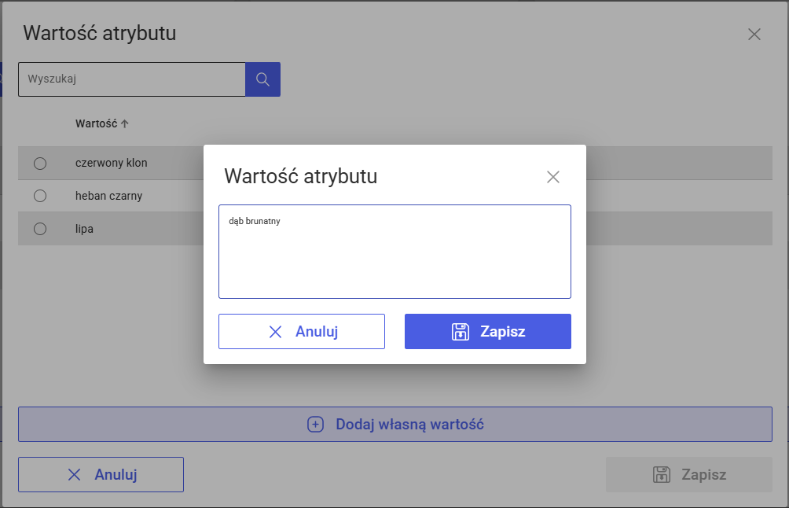
Task: Click the heban czarny list entry
Action: 108,196
